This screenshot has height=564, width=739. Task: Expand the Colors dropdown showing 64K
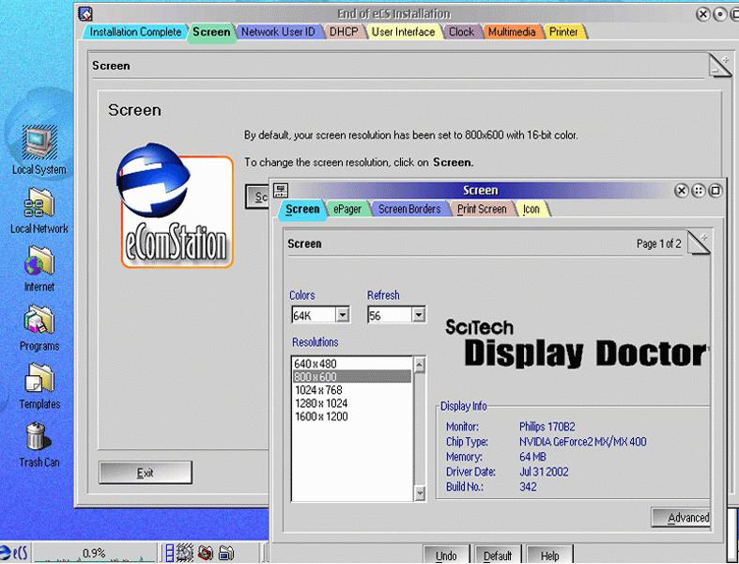(x=343, y=315)
